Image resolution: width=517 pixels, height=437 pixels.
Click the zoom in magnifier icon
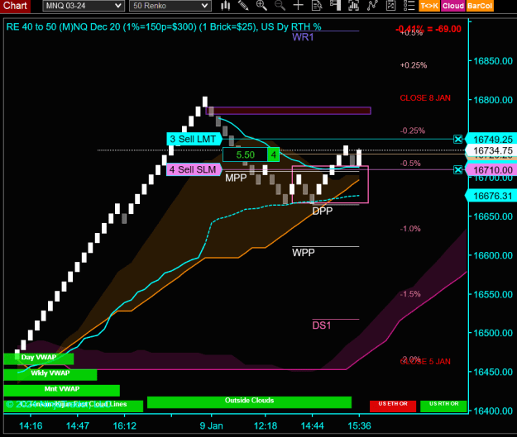261,6
